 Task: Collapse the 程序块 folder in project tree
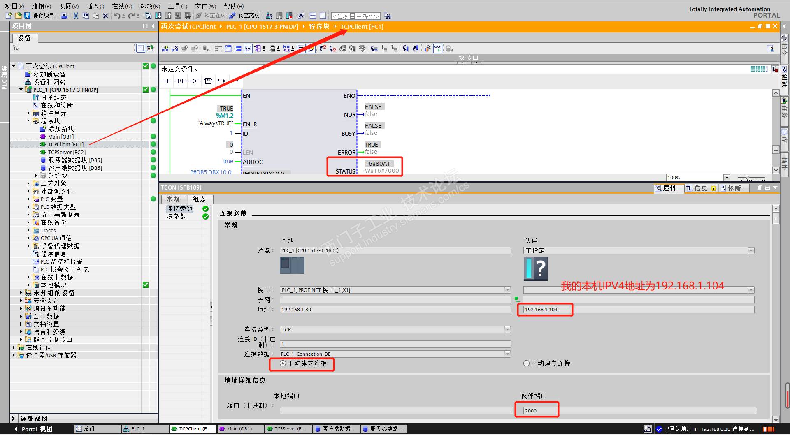(28, 121)
